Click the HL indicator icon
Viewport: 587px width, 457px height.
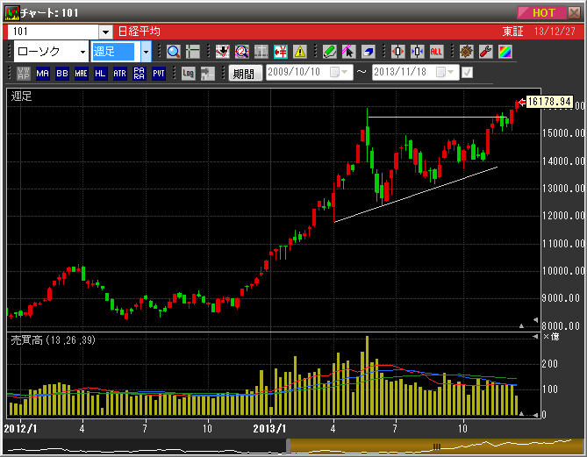coord(101,74)
